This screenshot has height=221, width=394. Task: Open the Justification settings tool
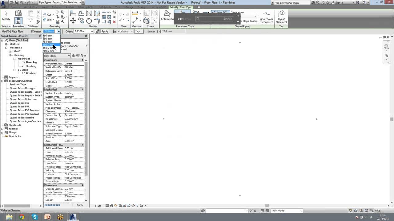point(167,16)
